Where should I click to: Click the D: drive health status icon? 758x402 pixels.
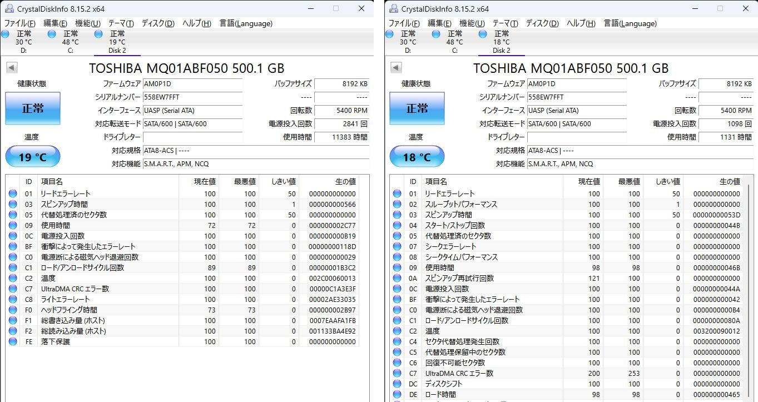pyautogui.click(x=4, y=34)
